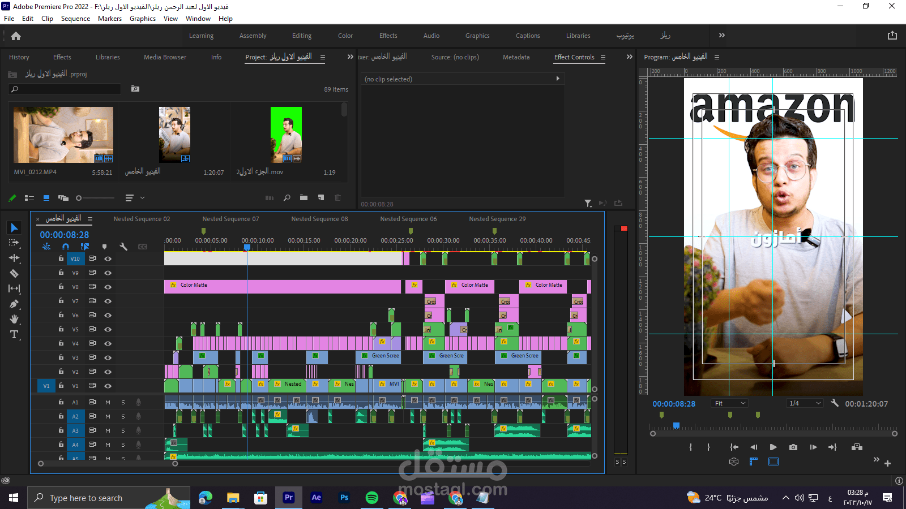906x509 pixels.
Task: Select the Ripple Edit tool
Action: pos(14,258)
